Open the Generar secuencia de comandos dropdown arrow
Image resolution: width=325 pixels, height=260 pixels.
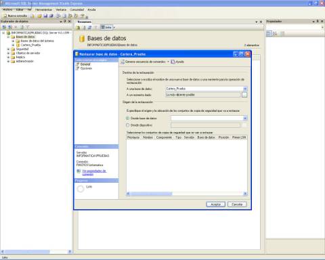tap(168, 62)
